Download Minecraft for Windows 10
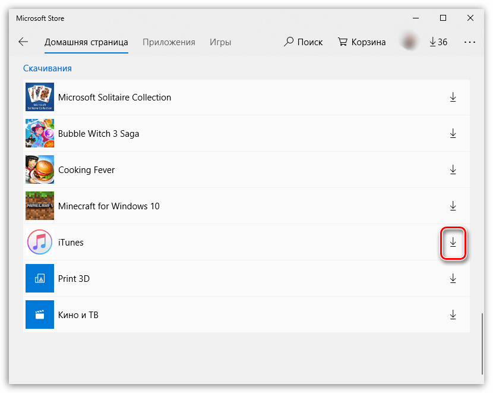493x393 pixels. coord(453,206)
